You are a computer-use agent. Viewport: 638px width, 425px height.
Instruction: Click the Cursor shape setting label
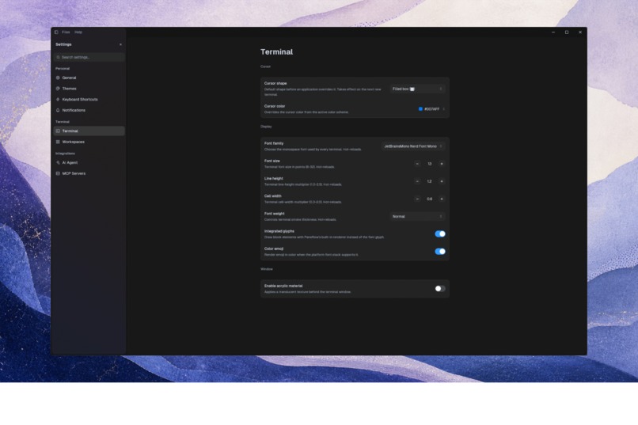click(x=275, y=83)
